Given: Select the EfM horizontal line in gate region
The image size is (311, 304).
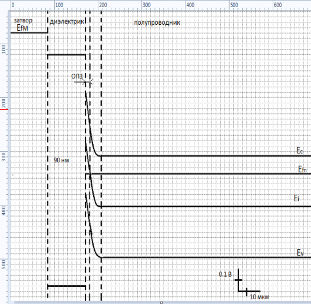Looking at the screenshot, I should [29, 32].
